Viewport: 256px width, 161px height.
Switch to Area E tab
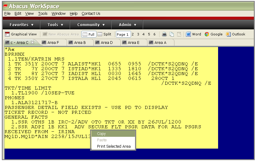(x=133, y=43)
